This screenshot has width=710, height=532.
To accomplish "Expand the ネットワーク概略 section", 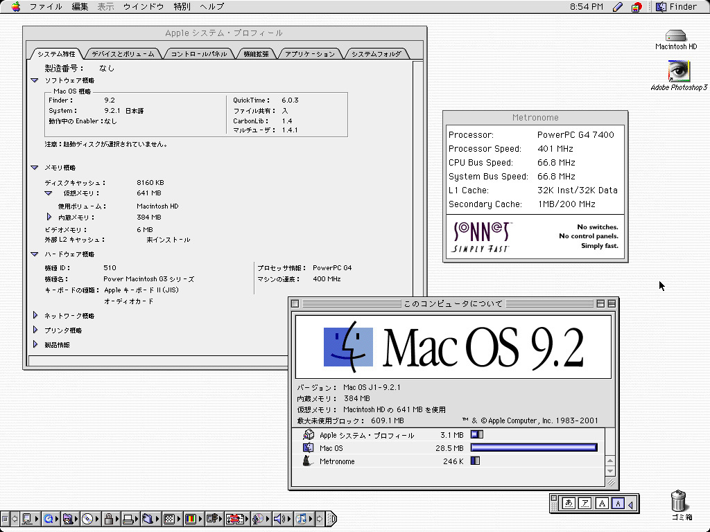I will pos(35,315).
